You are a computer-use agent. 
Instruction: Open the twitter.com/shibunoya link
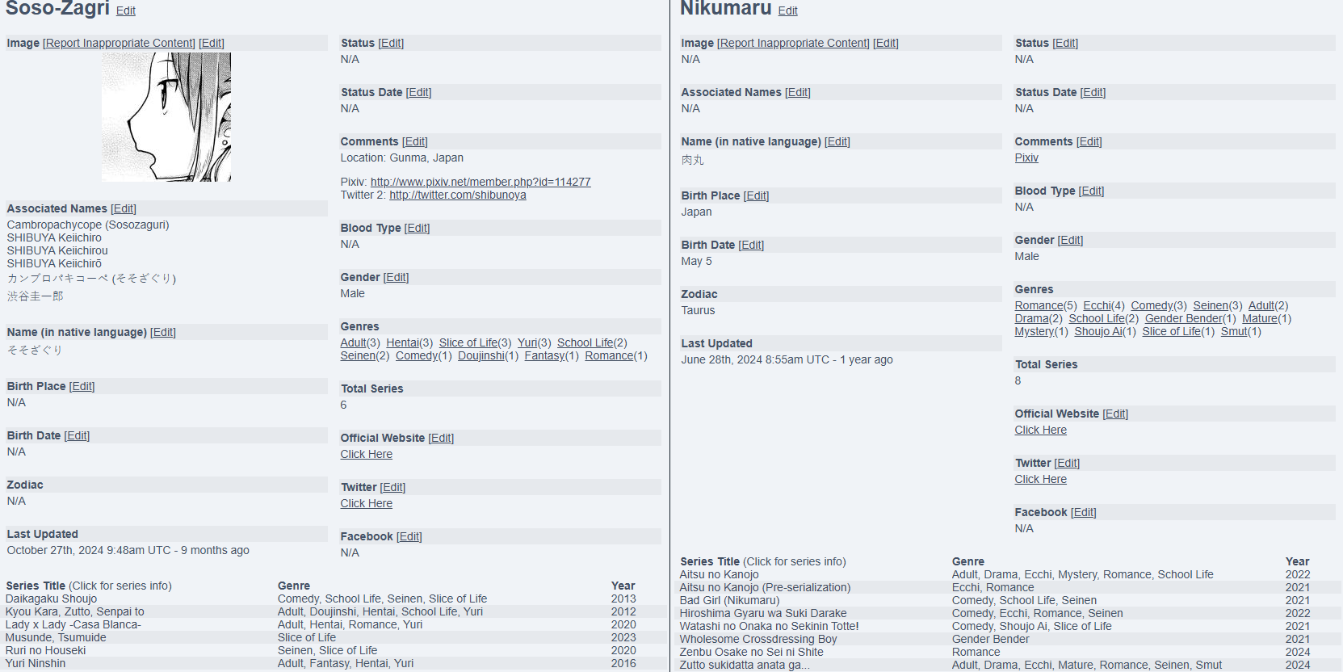tap(458, 195)
